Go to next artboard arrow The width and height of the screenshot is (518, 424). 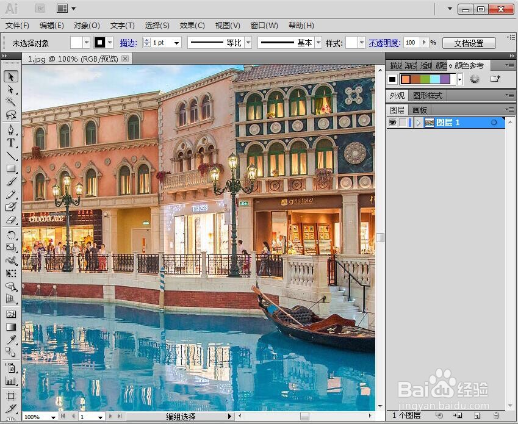coord(110,416)
